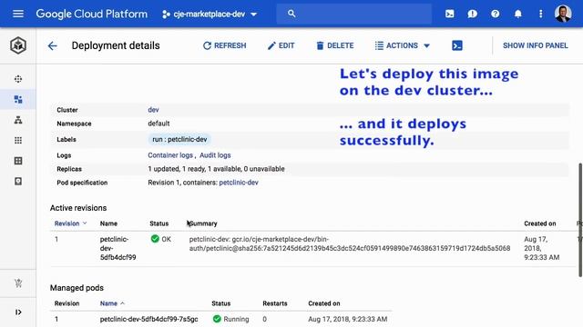Viewport: 583px width, 327px height.
Task: Open the user account avatar
Action: click(563, 14)
